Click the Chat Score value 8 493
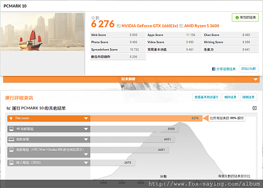Viewport: 263px width, 188px height. [x=246, y=35]
